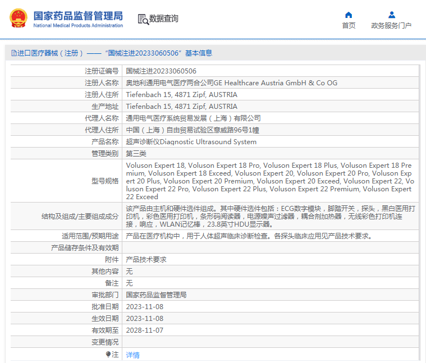Click National Medical Products Administration subtitle
The image size is (426, 363).
click(78, 25)
